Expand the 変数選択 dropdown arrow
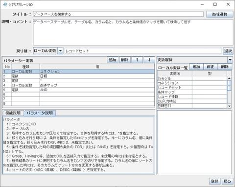Image resolution: width=235 pixels, height=187 pixels. click(230, 60)
